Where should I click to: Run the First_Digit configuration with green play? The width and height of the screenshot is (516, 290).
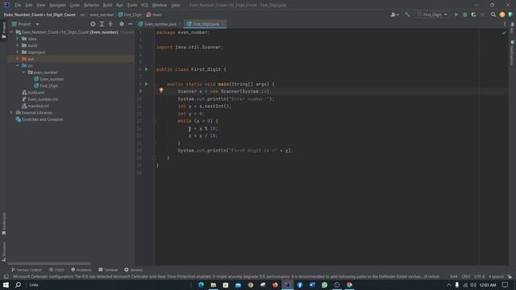pyautogui.click(x=456, y=14)
